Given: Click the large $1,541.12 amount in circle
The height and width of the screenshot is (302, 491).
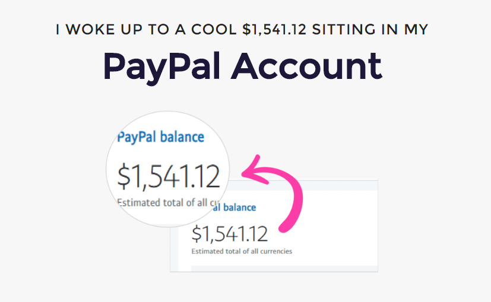Looking at the screenshot, I should (x=169, y=177).
